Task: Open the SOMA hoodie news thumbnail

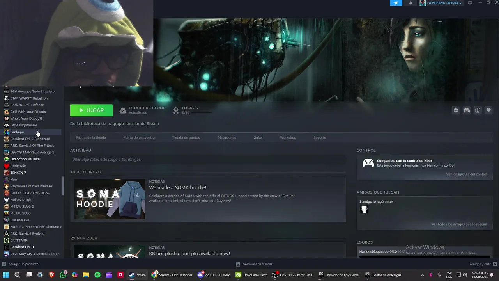Action: coord(110,199)
